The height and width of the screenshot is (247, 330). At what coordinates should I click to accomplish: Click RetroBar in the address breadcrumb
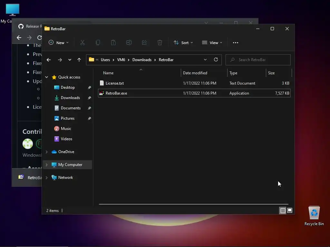click(166, 60)
